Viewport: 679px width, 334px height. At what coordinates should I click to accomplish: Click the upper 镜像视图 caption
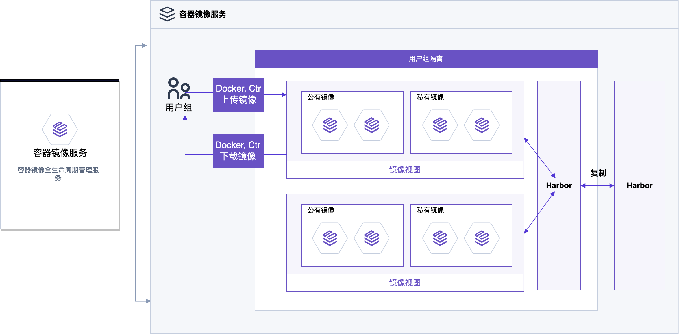pos(405,170)
